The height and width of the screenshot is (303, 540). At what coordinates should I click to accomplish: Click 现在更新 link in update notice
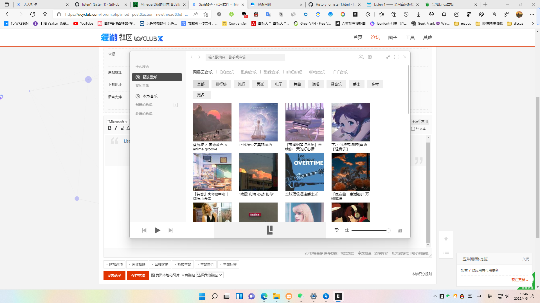click(x=519, y=280)
